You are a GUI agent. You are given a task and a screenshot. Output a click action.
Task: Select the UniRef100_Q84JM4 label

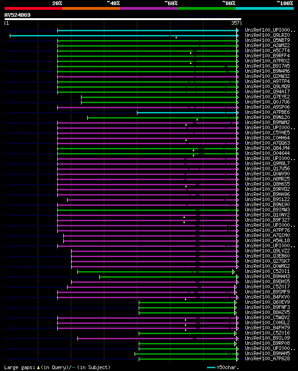267,148
